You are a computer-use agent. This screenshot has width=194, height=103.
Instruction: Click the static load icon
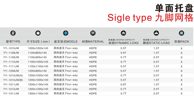point(156,33)
